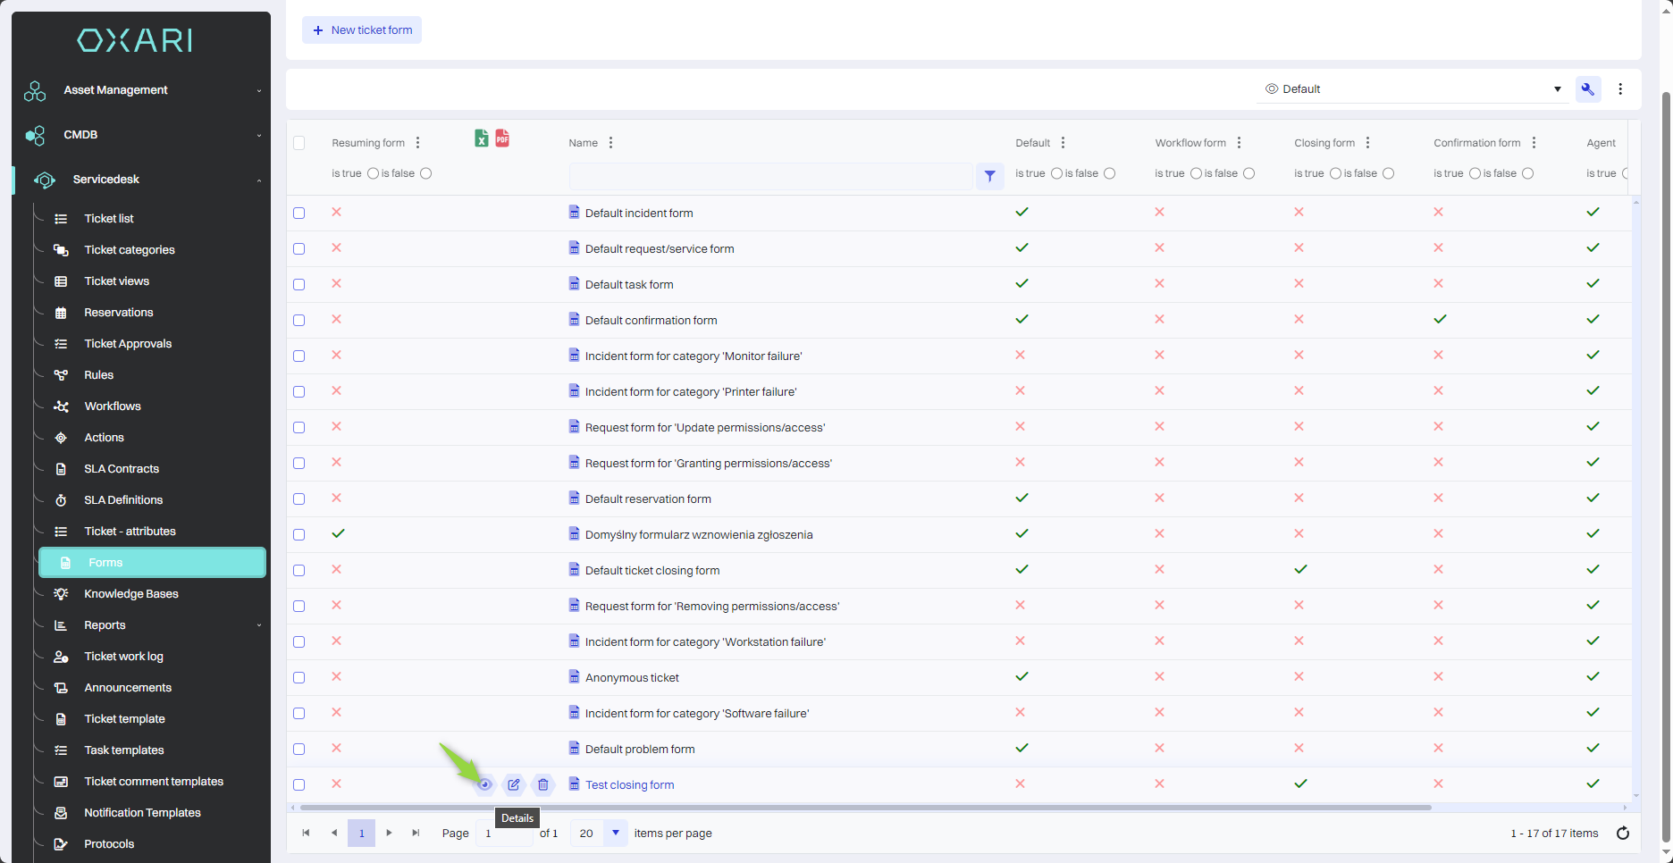Open the items per page dropdown
The height and width of the screenshot is (863, 1673).
(615, 834)
